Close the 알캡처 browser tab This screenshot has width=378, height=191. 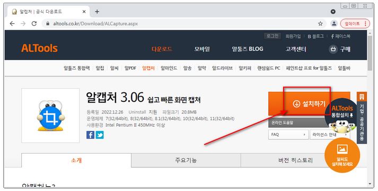[x=84, y=12]
